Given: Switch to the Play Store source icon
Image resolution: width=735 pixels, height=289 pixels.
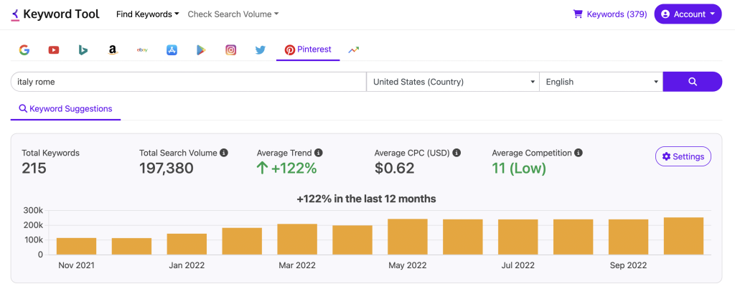Looking at the screenshot, I should [201, 49].
